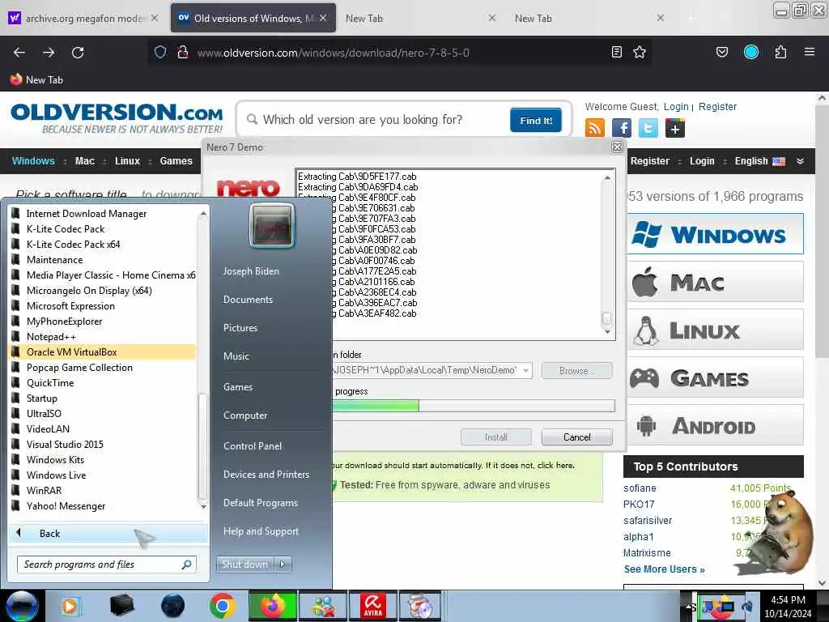Open the Firefox account avatar icon
829x622 pixels.
(x=751, y=52)
